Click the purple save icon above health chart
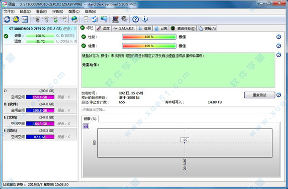288x189 pixels. point(86,126)
